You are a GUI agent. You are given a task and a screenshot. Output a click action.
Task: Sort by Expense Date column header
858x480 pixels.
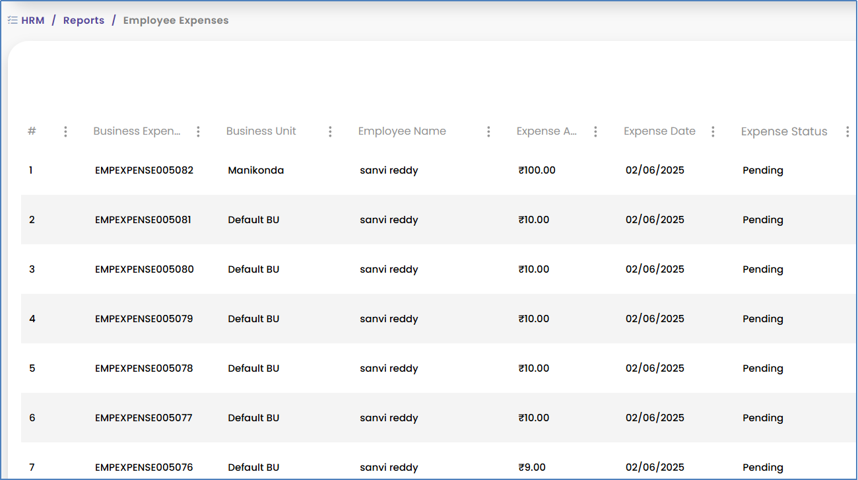659,131
